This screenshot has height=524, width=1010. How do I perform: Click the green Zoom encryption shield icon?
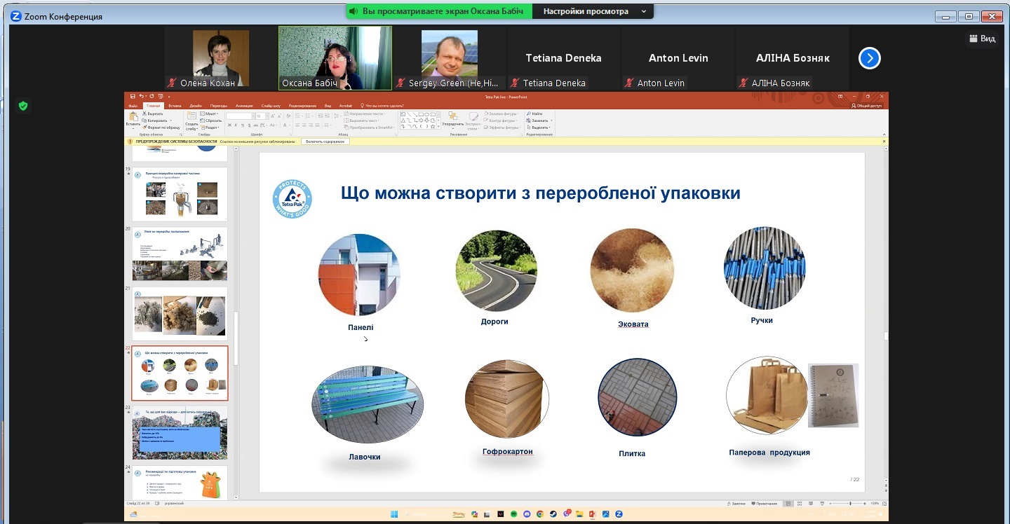(x=23, y=106)
